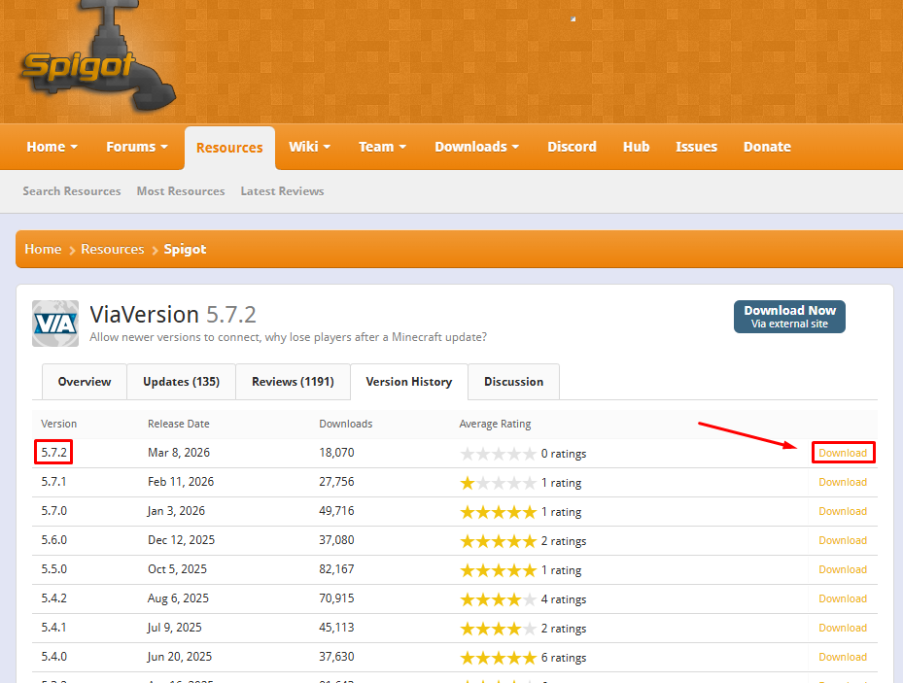Open the Most Resources link
Image resolution: width=903 pixels, height=683 pixels.
[x=181, y=191]
